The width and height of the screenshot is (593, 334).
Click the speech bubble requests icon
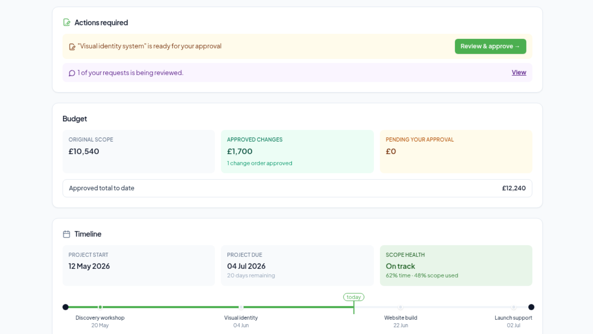[x=72, y=73]
